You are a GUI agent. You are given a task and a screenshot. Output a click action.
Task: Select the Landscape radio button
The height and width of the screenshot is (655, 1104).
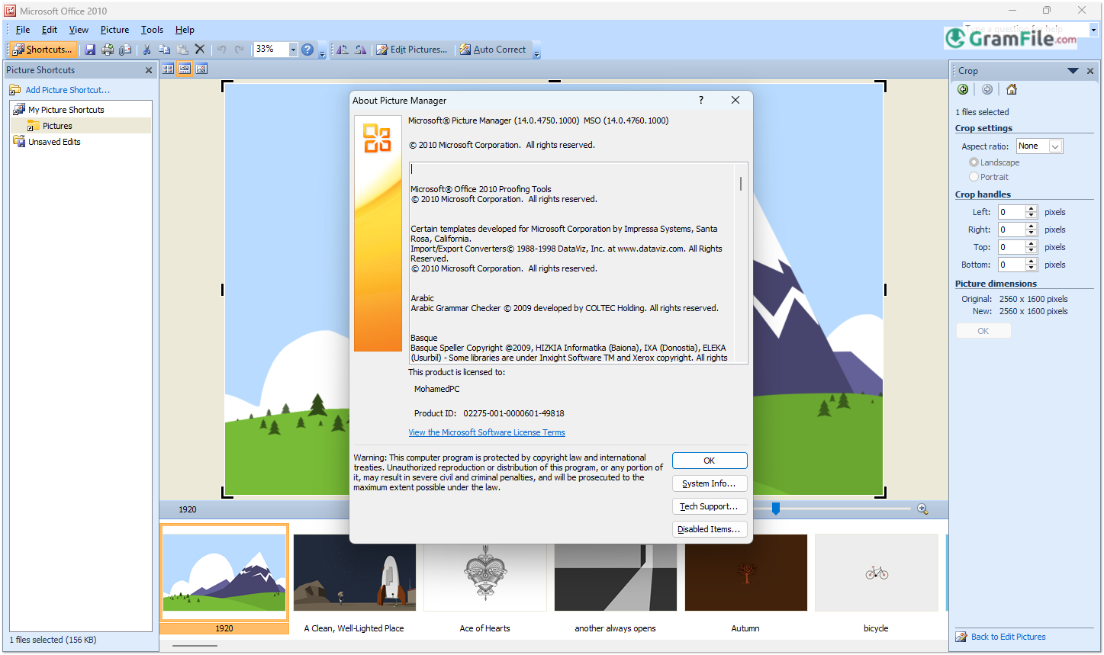(974, 162)
